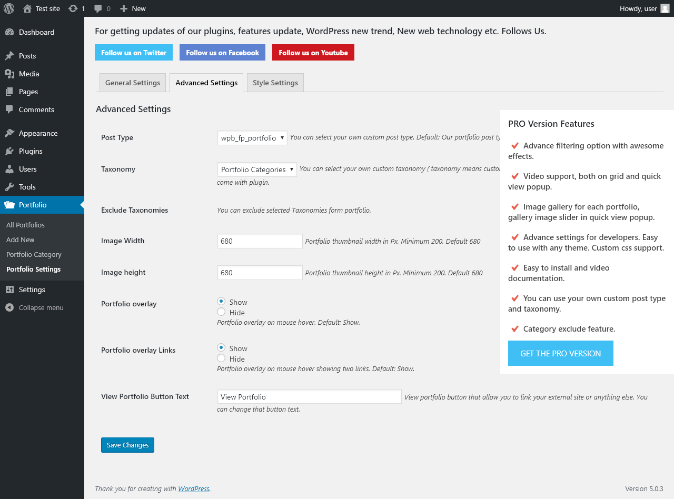This screenshot has height=499, width=674.
Task: Open the Tools wrench icon
Action: tap(9, 187)
